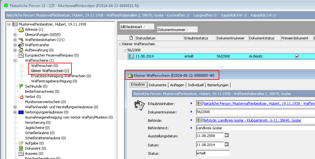This screenshot has width=315, height=159.
Task: Click the Aufgabe clock icon in tree
Action: pyautogui.click(x=21, y=143)
